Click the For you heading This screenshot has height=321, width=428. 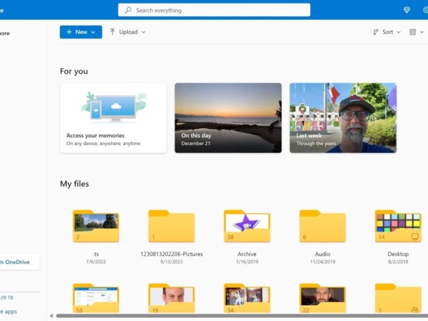pos(74,72)
